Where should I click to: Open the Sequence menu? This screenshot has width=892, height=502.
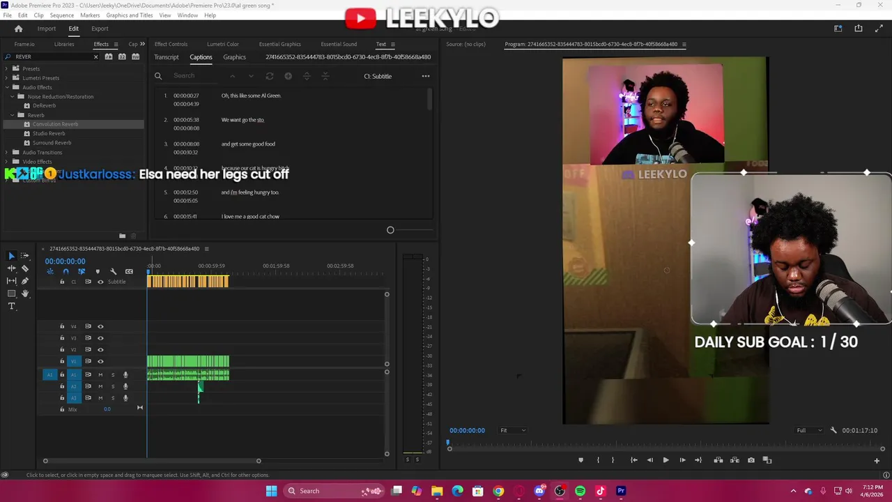tap(62, 15)
